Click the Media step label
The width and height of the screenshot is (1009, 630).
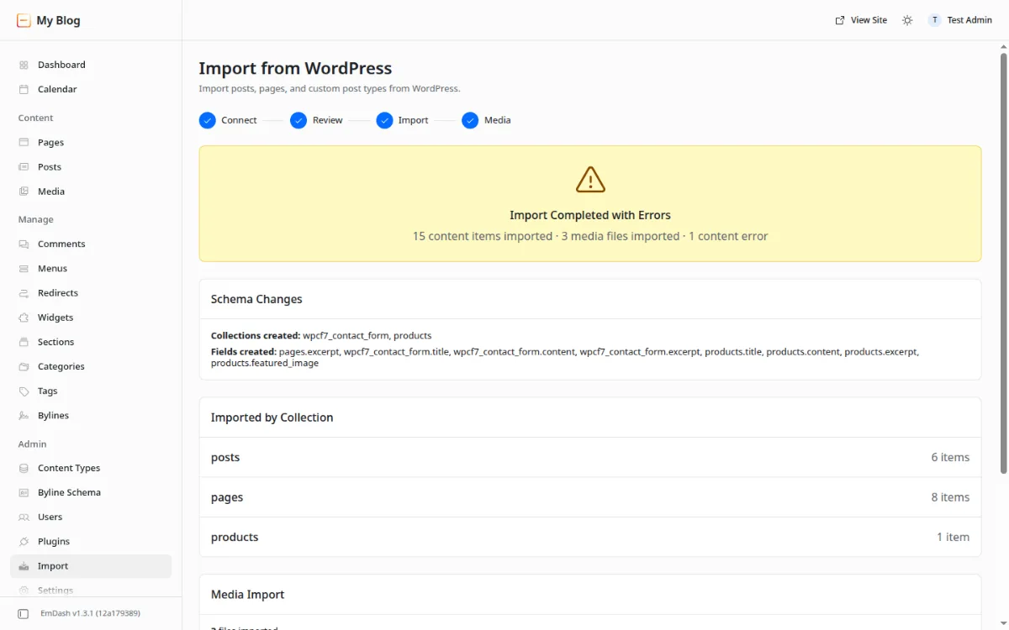pyautogui.click(x=498, y=120)
